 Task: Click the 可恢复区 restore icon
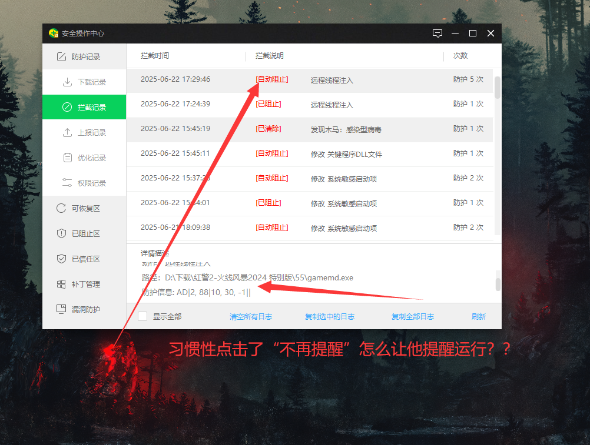point(61,209)
